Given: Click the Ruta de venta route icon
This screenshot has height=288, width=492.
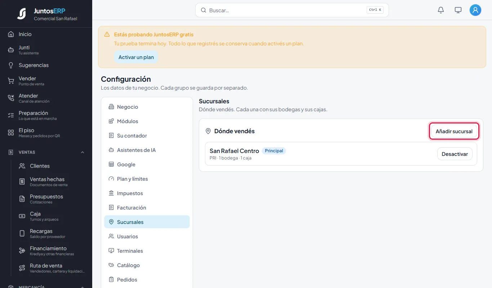Looking at the screenshot, I should [x=22, y=268].
